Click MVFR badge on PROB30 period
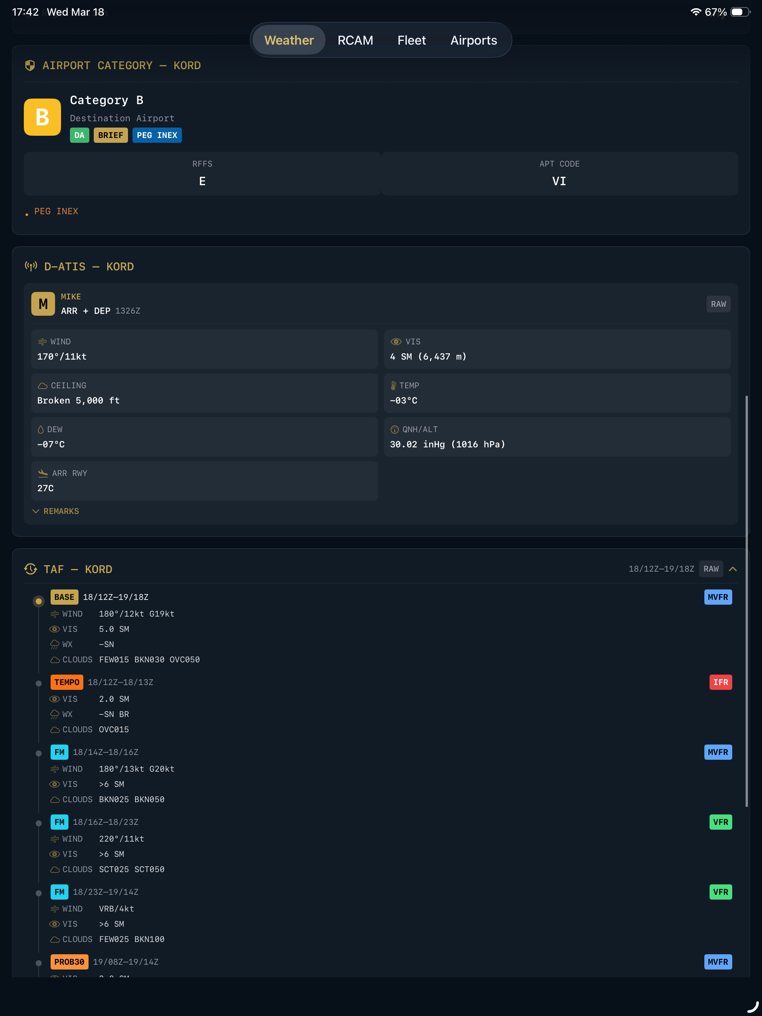This screenshot has height=1016, width=762. 718,962
